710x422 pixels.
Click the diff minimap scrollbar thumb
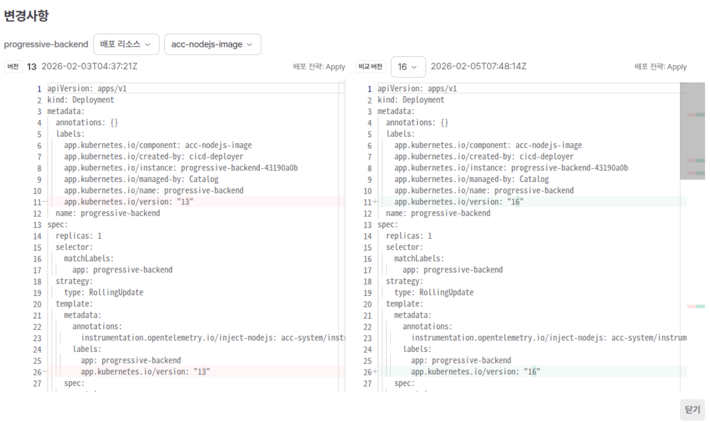[x=692, y=131]
